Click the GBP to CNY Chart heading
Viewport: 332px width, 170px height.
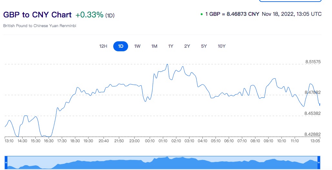pyautogui.click(x=37, y=15)
